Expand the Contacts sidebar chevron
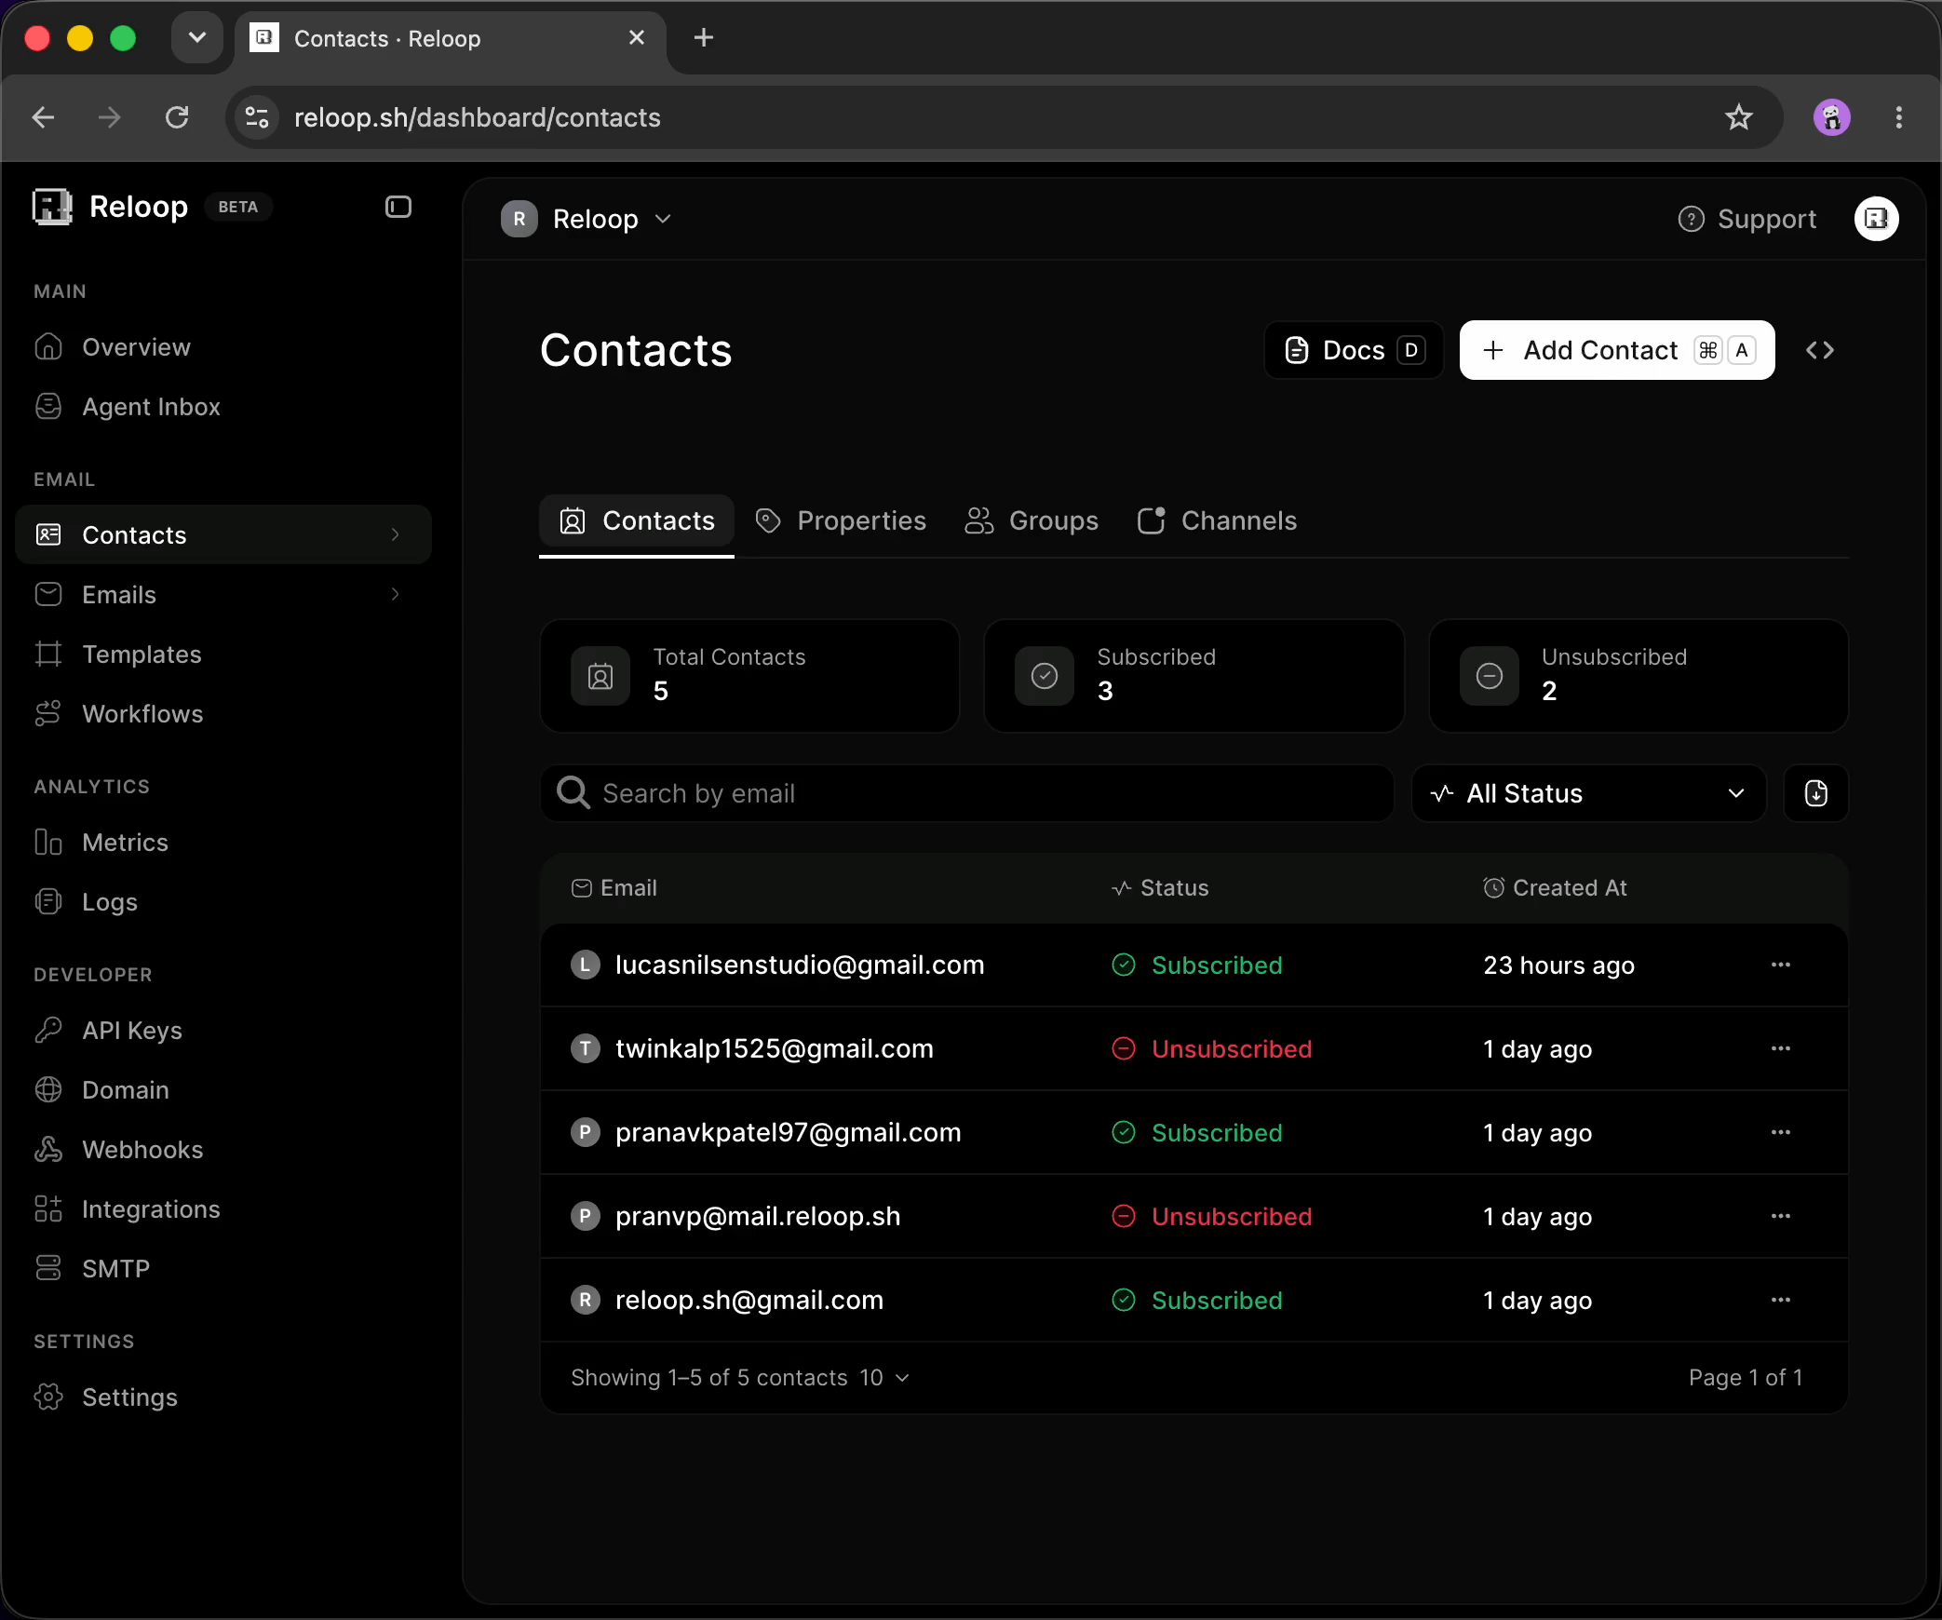 tap(396, 534)
